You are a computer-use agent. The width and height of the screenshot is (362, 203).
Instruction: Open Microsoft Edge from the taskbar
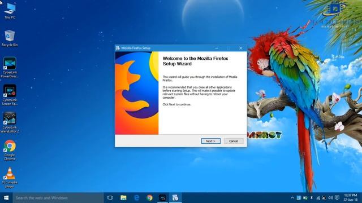137,198
